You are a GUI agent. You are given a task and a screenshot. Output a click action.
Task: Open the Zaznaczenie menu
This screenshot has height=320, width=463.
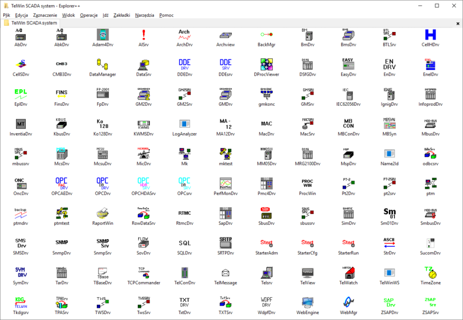click(x=45, y=15)
